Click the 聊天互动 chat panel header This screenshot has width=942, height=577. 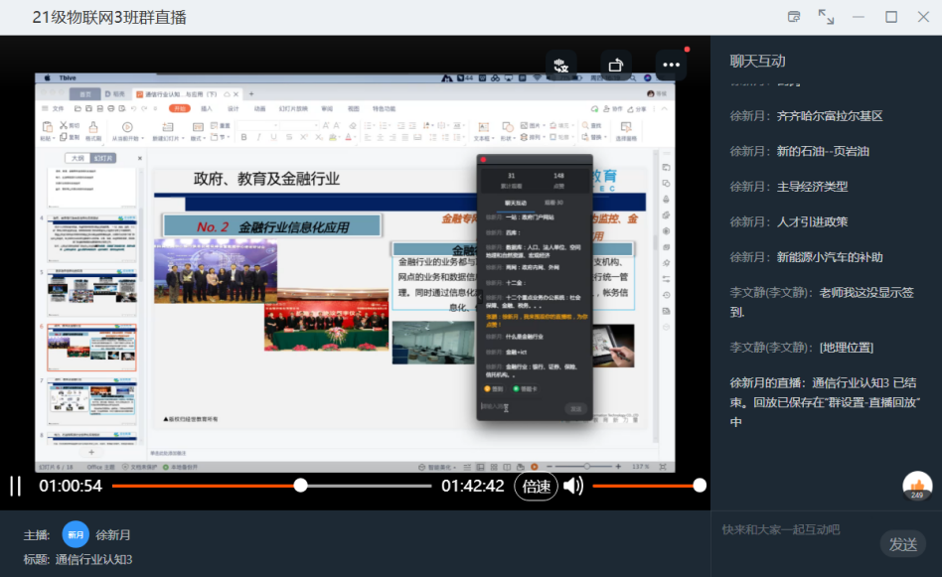point(757,61)
